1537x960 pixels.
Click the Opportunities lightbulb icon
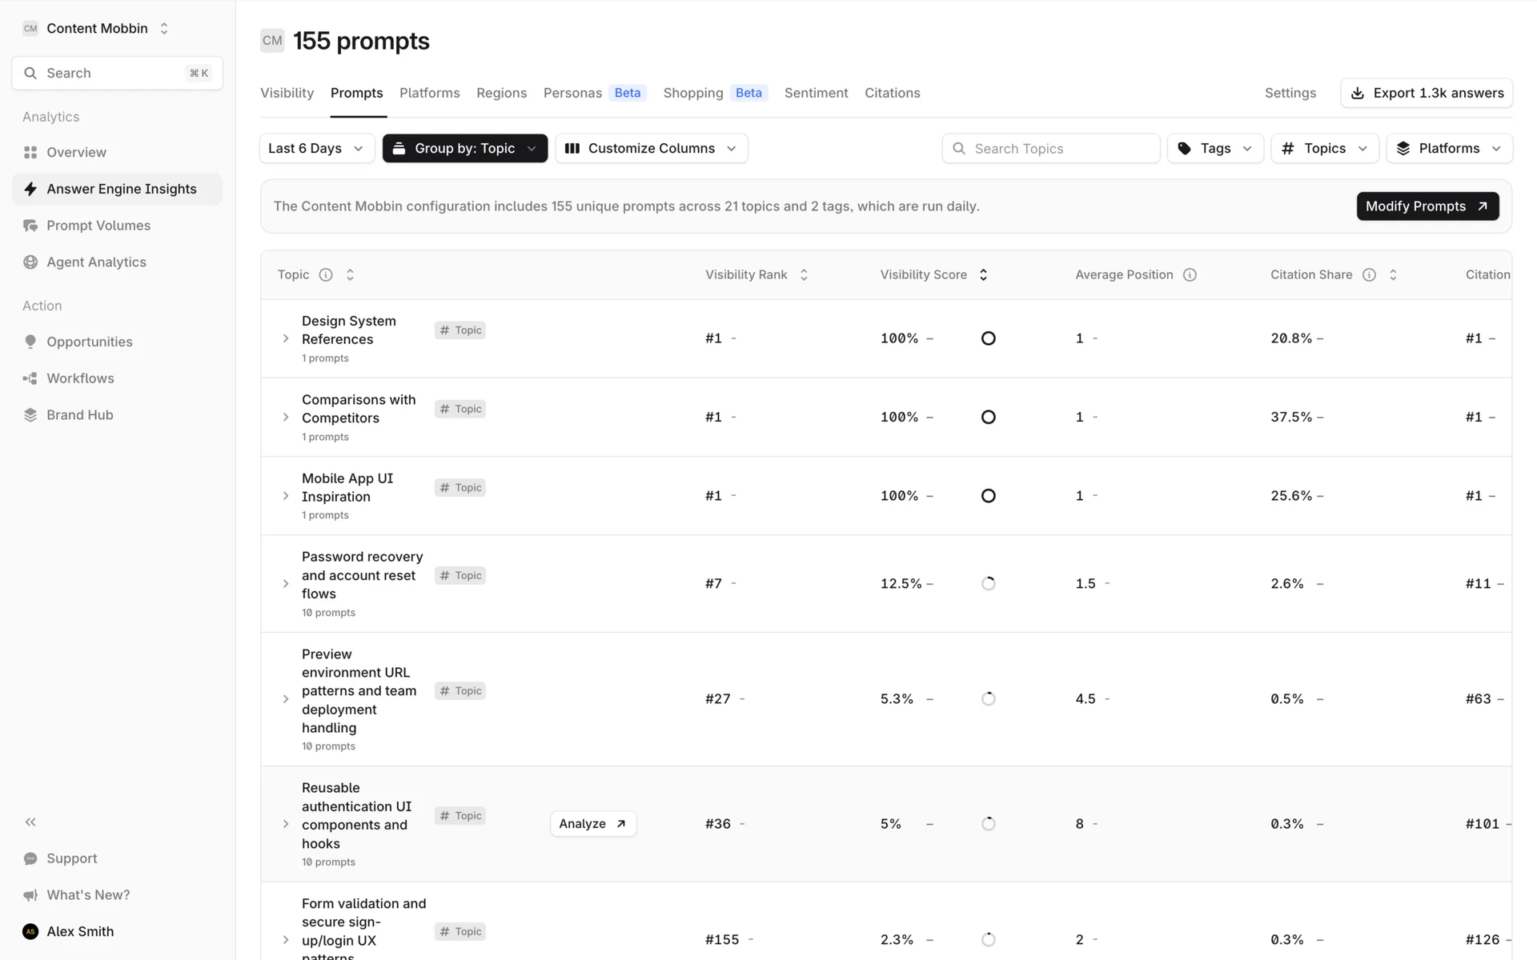(30, 342)
